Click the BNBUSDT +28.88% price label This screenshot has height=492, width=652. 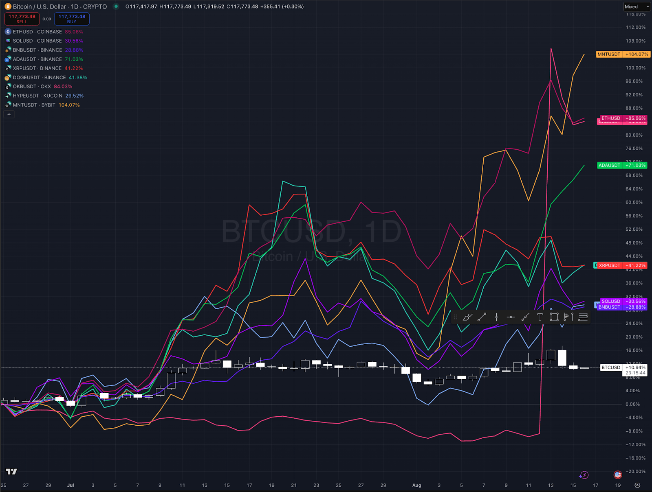pyautogui.click(x=622, y=307)
